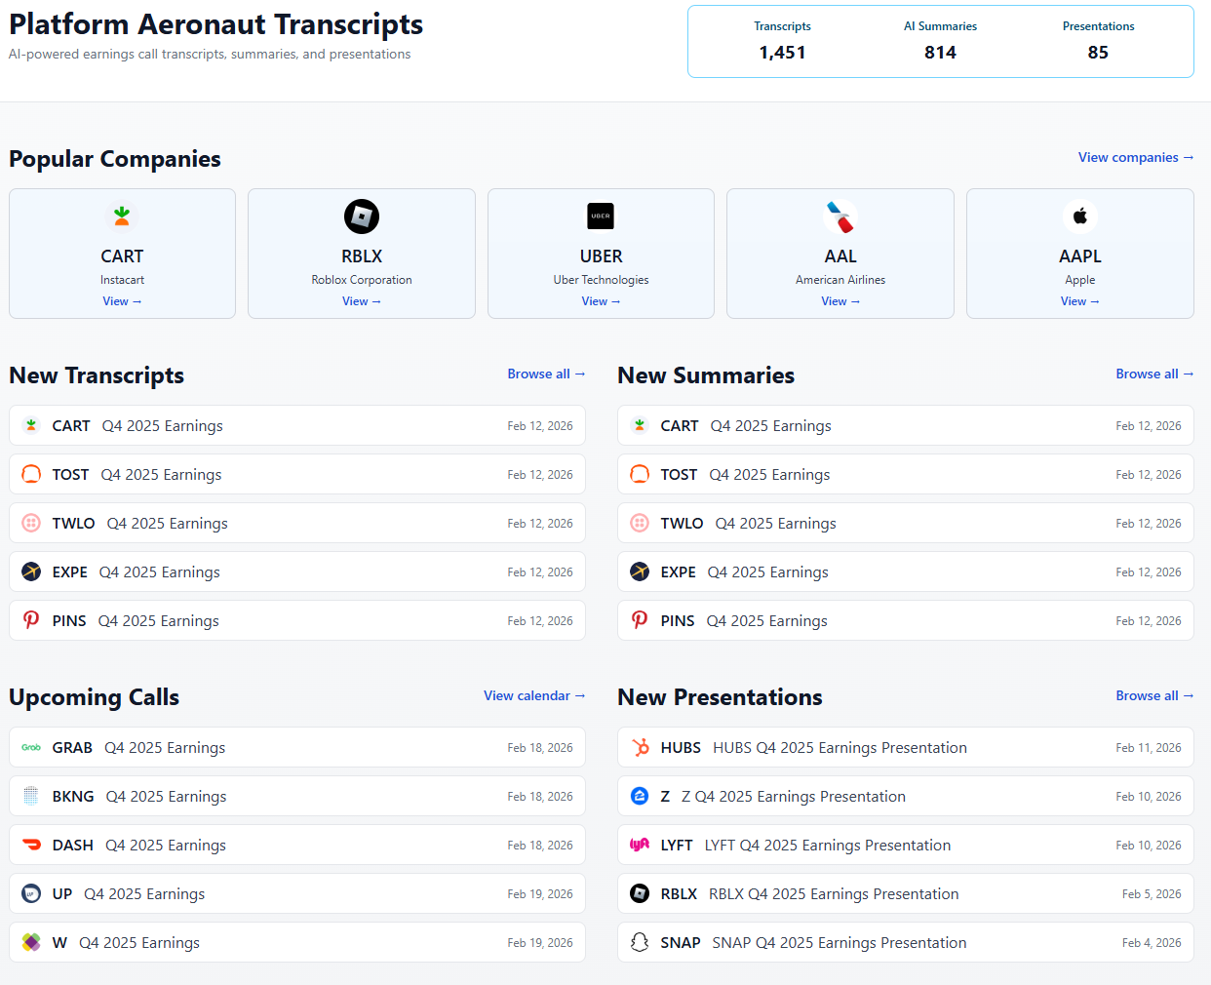This screenshot has height=985, width=1211.
Task: Open PINS Q4 2025 Earnings summary row
Action: click(x=906, y=620)
